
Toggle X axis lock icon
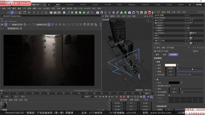34,12
